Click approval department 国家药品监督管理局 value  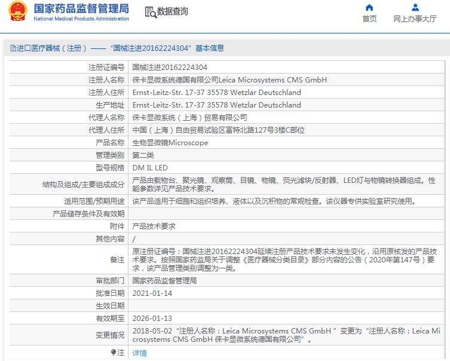point(164,281)
